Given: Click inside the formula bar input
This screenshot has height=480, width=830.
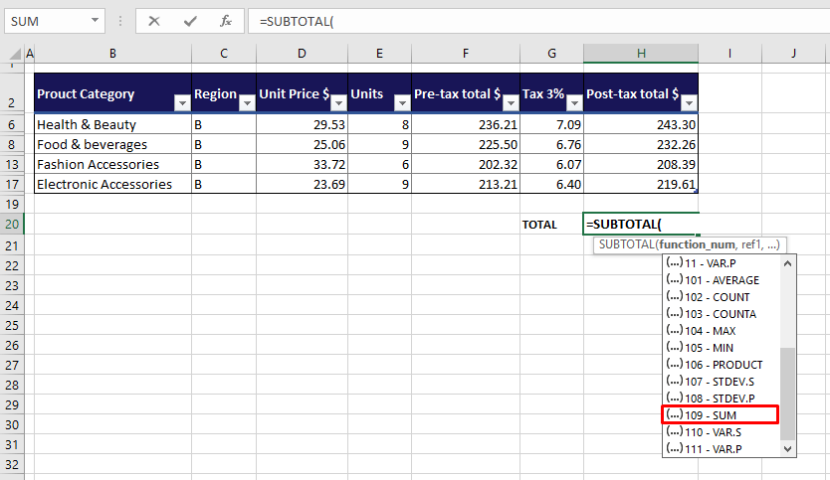Looking at the screenshot, I should click(527, 21).
